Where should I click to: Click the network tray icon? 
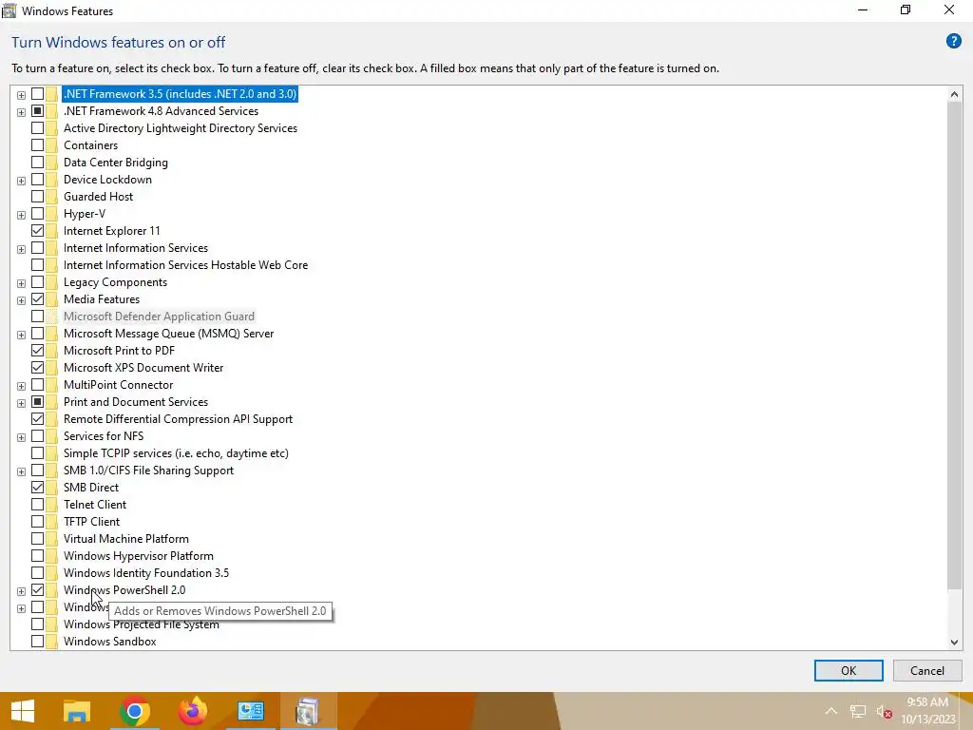[x=858, y=711]
